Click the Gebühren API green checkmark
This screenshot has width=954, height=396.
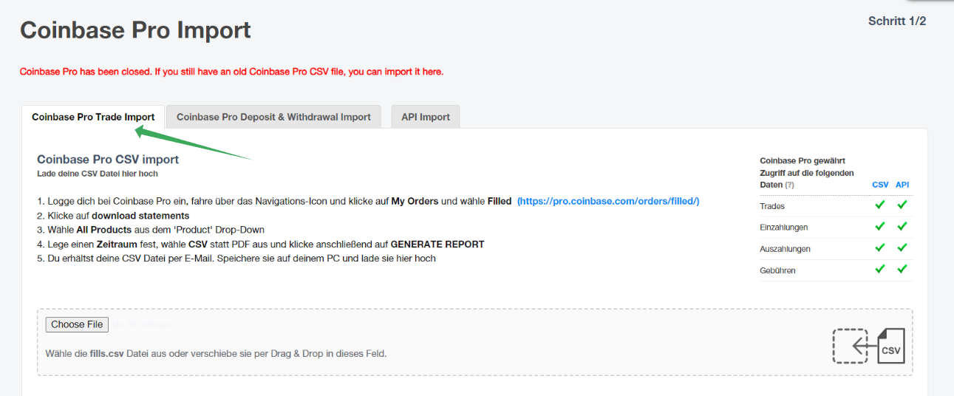(902, 270)
